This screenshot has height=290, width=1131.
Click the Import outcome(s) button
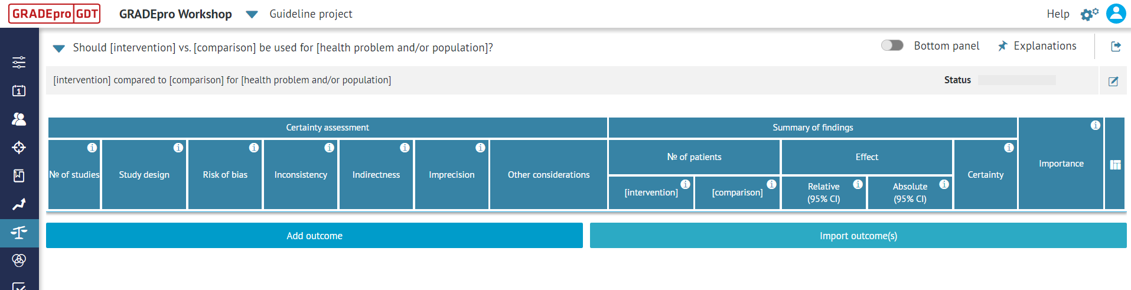858,236
